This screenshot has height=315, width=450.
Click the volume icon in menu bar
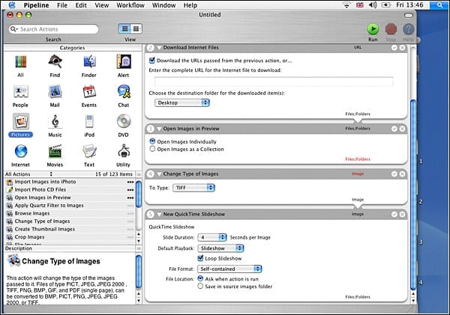point(373,5)
